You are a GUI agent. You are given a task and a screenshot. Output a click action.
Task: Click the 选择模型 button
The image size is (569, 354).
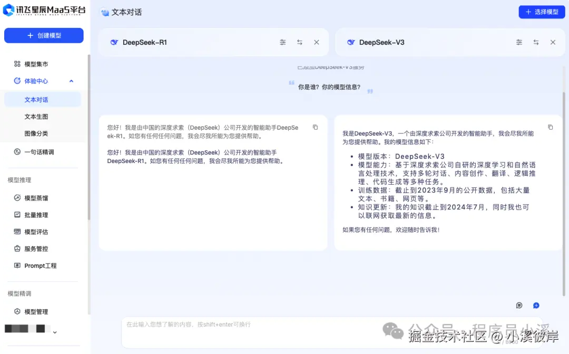tap(542, 12)
